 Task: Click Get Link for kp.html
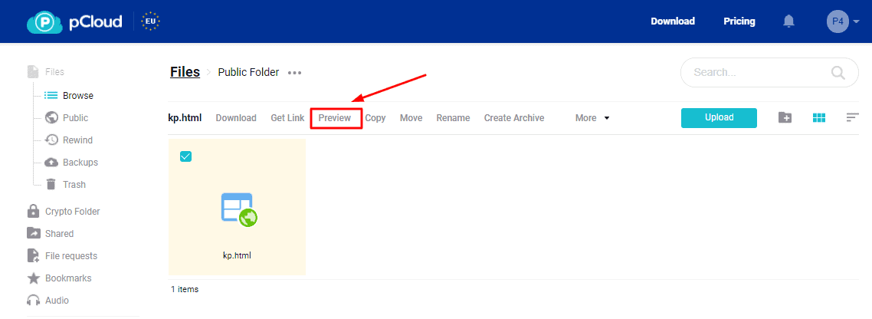click(x=287, y=118)
